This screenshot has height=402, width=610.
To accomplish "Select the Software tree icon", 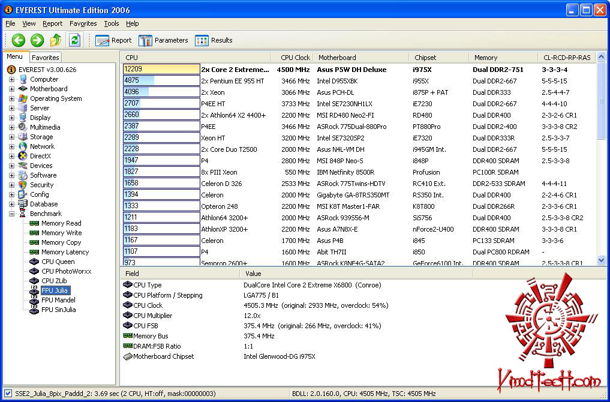I will (23, 175).
